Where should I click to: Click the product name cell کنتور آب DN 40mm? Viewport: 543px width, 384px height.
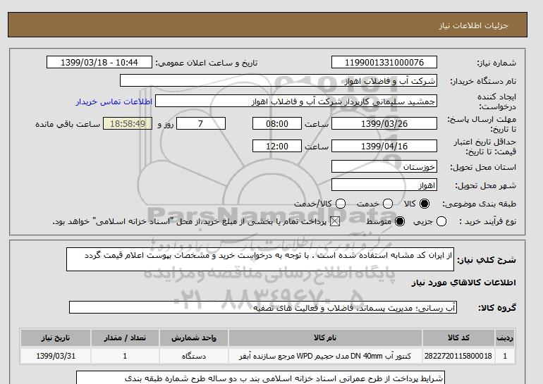click(x=325, y=356)
